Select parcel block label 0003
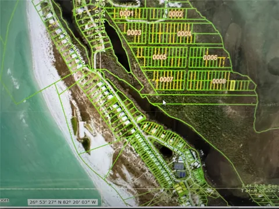Image resolution: width=279 pixels, height=209 pixels. [x=134, y=33]
